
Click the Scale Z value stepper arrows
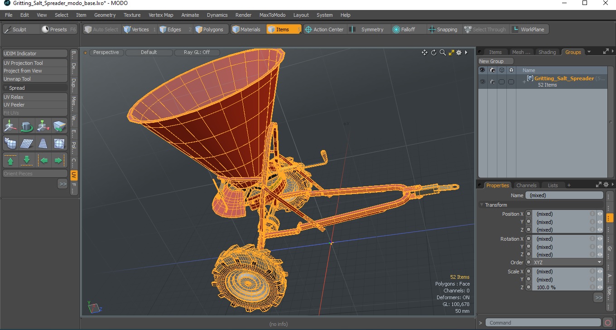[x=600, y=287]
